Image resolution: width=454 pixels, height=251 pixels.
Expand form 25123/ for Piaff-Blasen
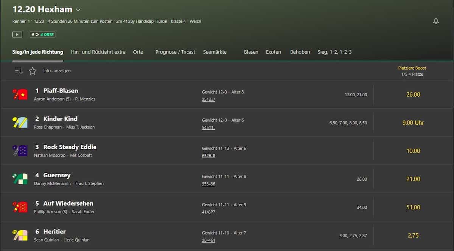click(208, 99)
